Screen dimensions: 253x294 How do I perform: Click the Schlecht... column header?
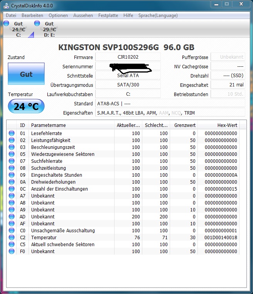tap(156, 125)
